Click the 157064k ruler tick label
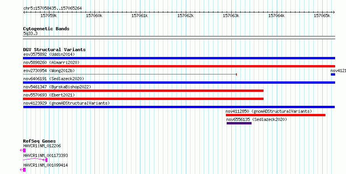The width and height of the screenshot is (346, 174). click(276, 16)
